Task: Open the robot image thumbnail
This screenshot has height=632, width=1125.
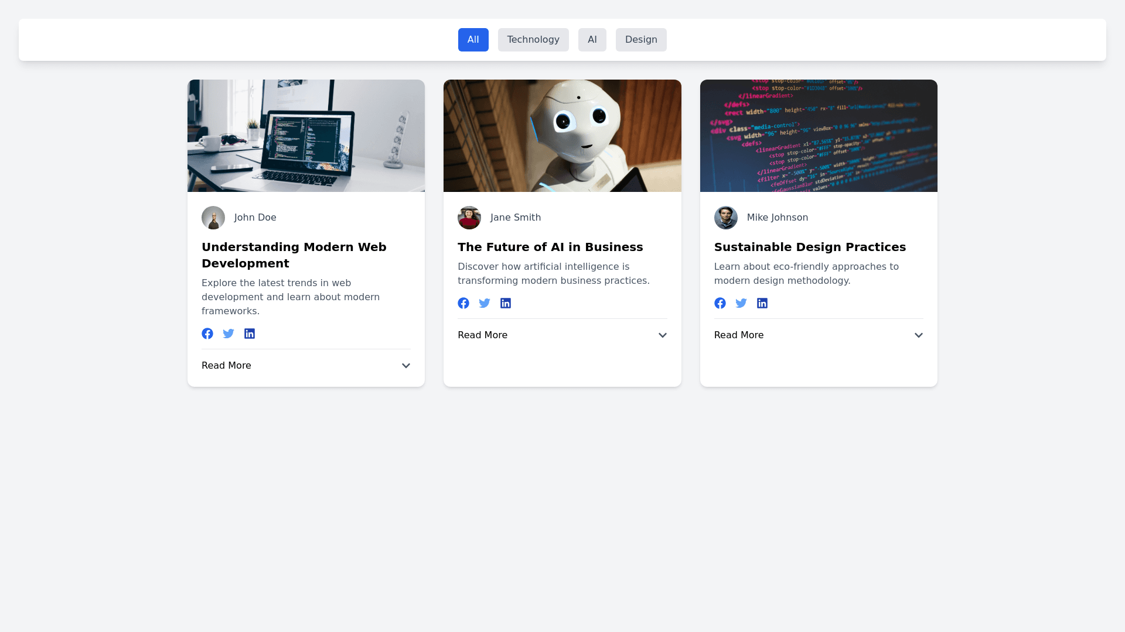Action: [x=562, y=136]
